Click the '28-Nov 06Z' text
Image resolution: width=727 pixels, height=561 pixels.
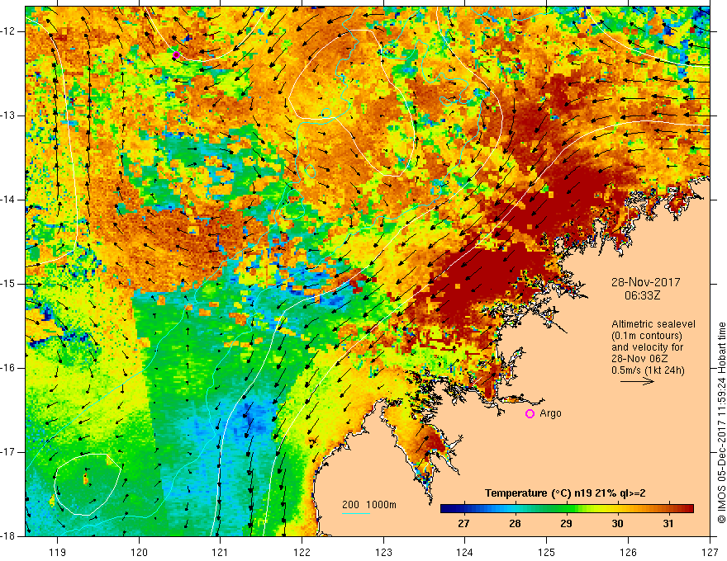point(641,359)
